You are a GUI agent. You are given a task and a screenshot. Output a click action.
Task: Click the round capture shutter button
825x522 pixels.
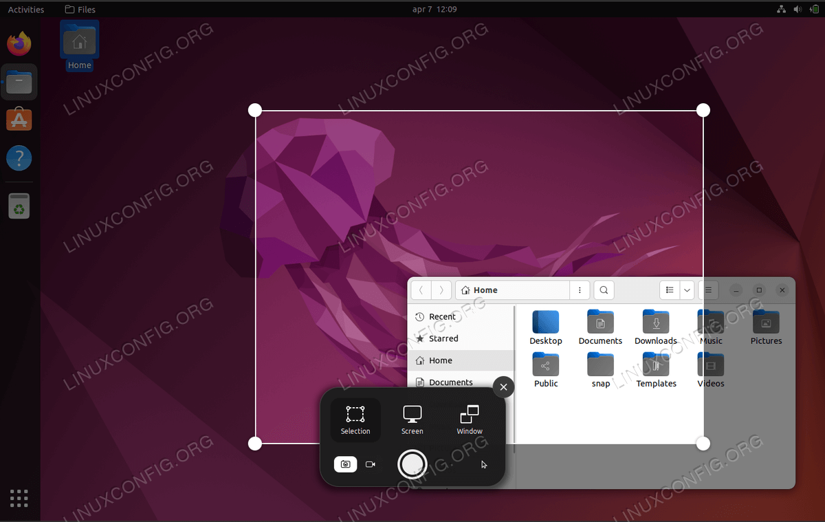(x=412, y=464)
